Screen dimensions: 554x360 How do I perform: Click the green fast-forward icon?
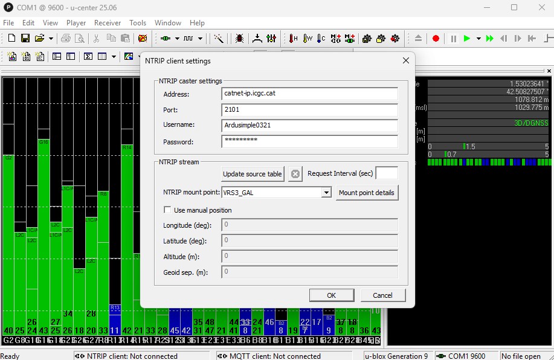pyautogui.click(x=490, y=39)
